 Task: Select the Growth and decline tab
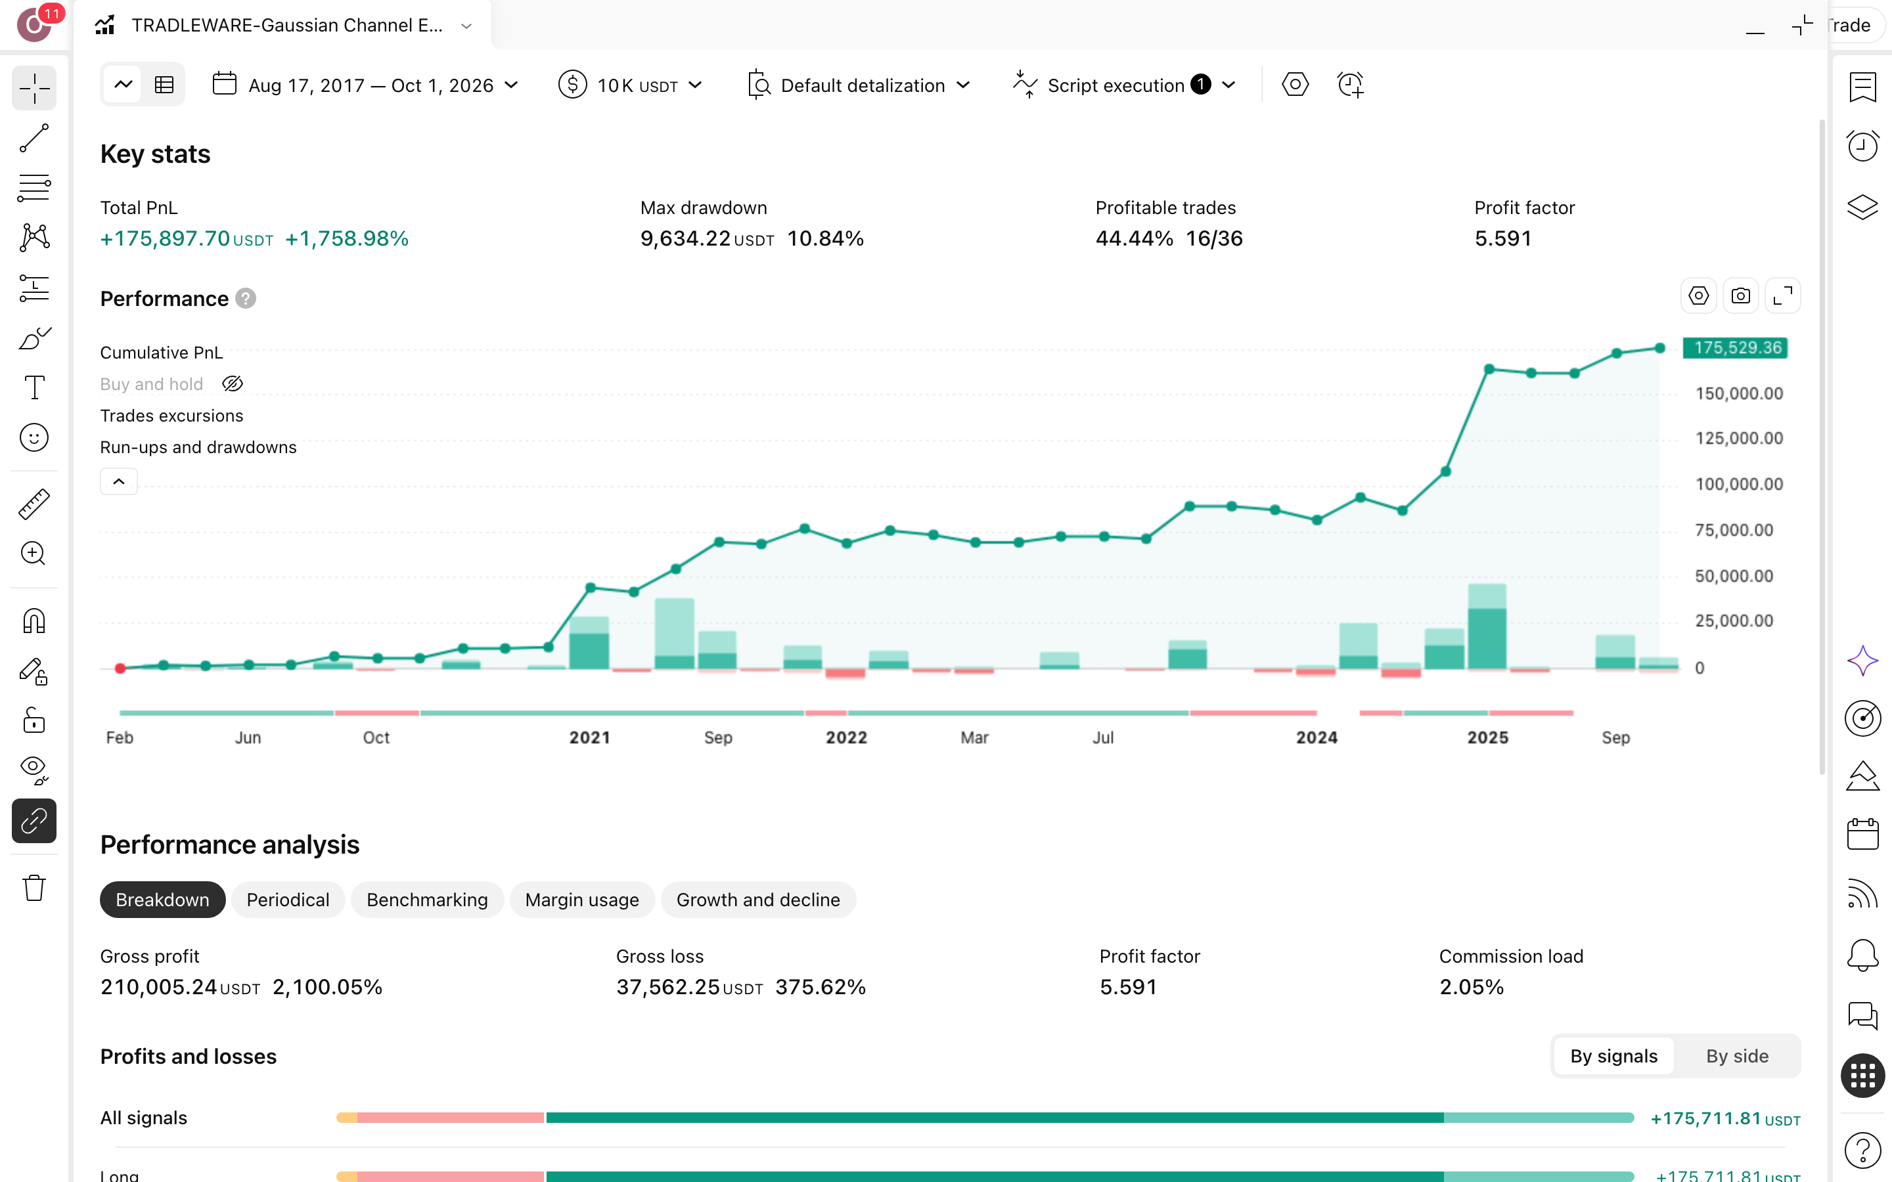click(x=757, y=900)
